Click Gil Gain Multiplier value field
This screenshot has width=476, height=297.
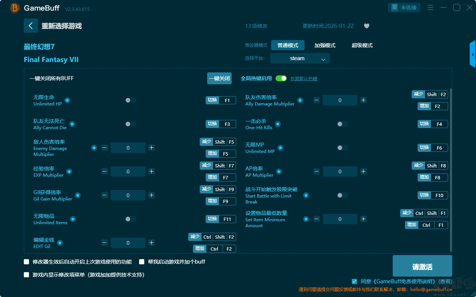[x=128, y=195]
